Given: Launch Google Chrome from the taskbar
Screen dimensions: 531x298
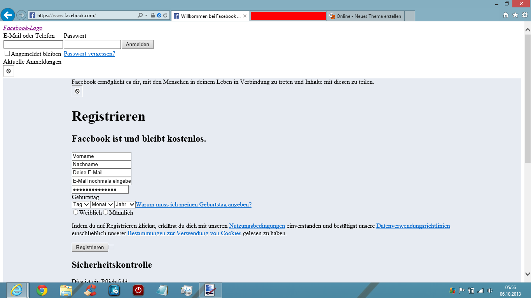Looking at the screenshot, I should coord(42,290).
